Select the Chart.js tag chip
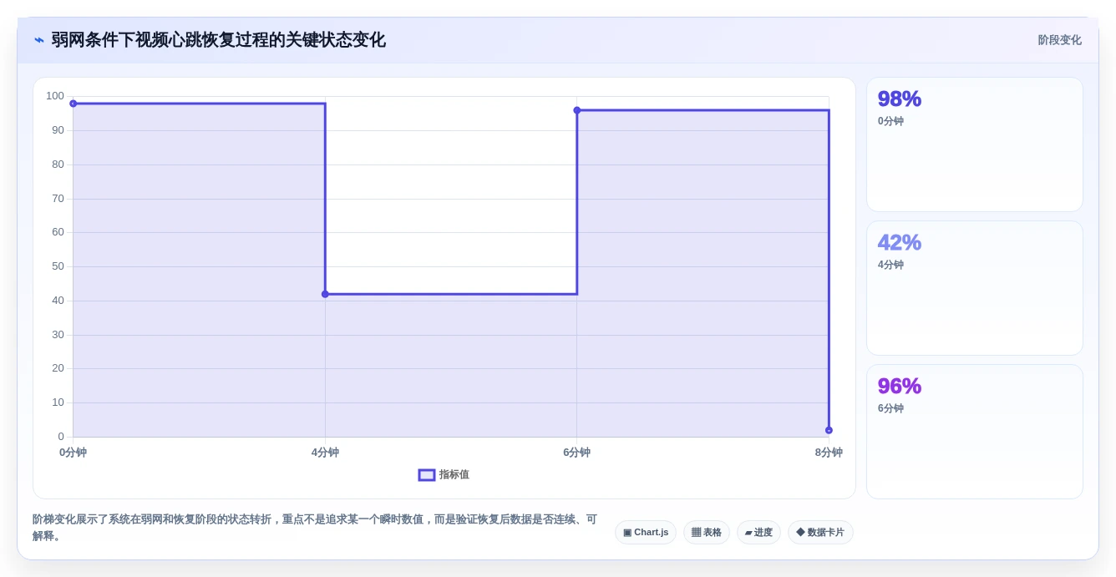Viewport: 1116px width, 577px height. [646, 533]
